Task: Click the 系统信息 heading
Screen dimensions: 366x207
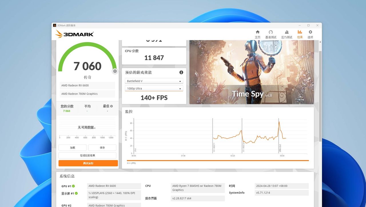Action: (67, 176)
